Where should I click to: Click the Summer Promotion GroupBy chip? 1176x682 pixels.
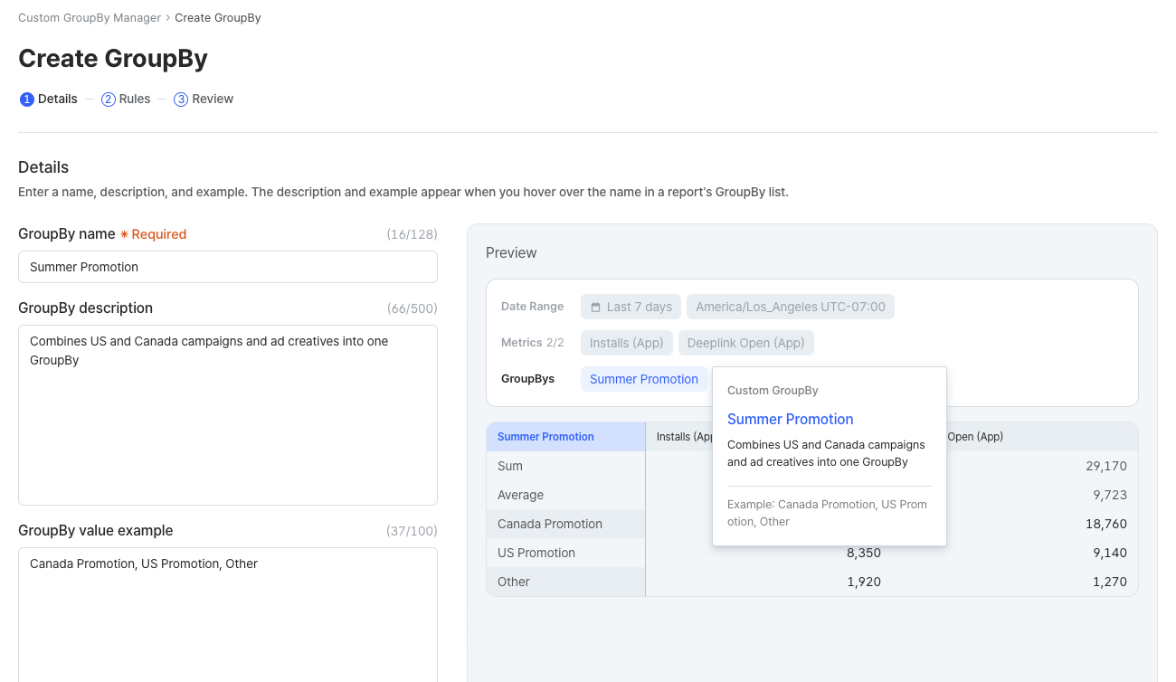coord(644,379)
